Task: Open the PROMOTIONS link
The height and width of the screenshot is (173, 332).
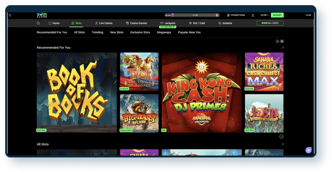Action: [x=236, y=15]
